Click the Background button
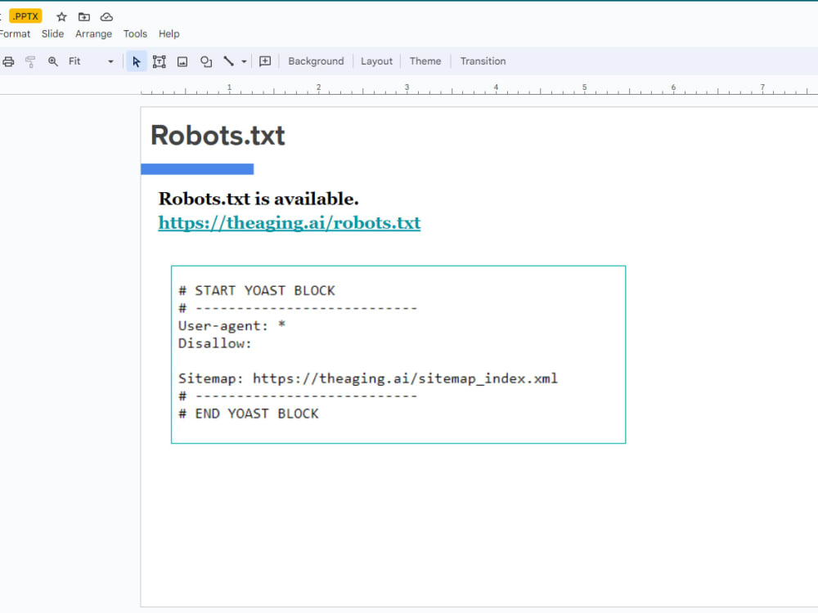This screenshot has height=613, width=818. click(316, 61)
